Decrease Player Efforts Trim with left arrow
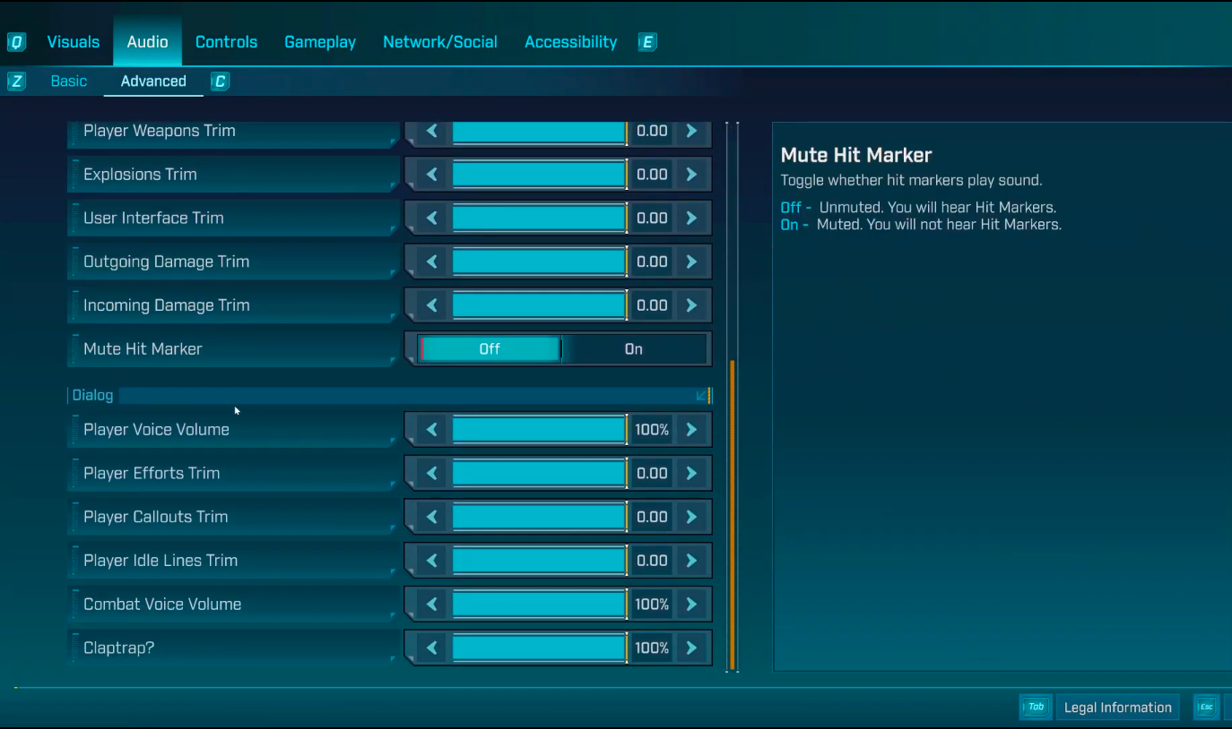Image resolution: width=1232 pixels, height=729 pixels. coord(431,473)
